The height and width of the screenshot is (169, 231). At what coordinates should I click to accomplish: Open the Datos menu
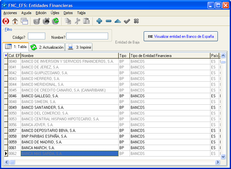point(68,13)
